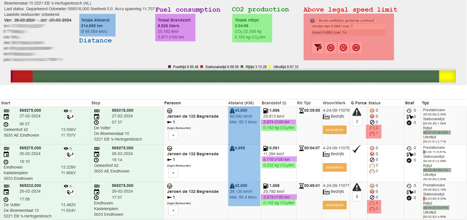The width and height of the screenshot is (467, 220).
Task: Click history clock icon in first Straf cell
Action: click(409, 111)
